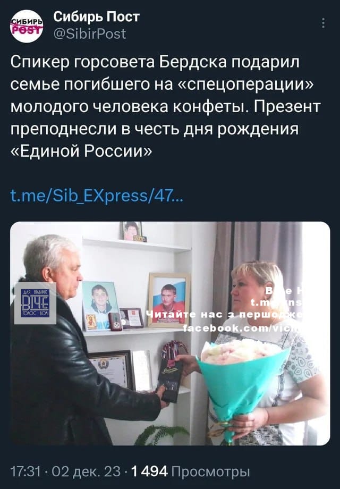This screenshot has width=340, height=489.
Task: Click the green fern plant in photo
Action: (161, 435)
